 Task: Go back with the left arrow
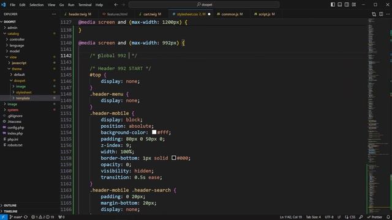[116, 5]
